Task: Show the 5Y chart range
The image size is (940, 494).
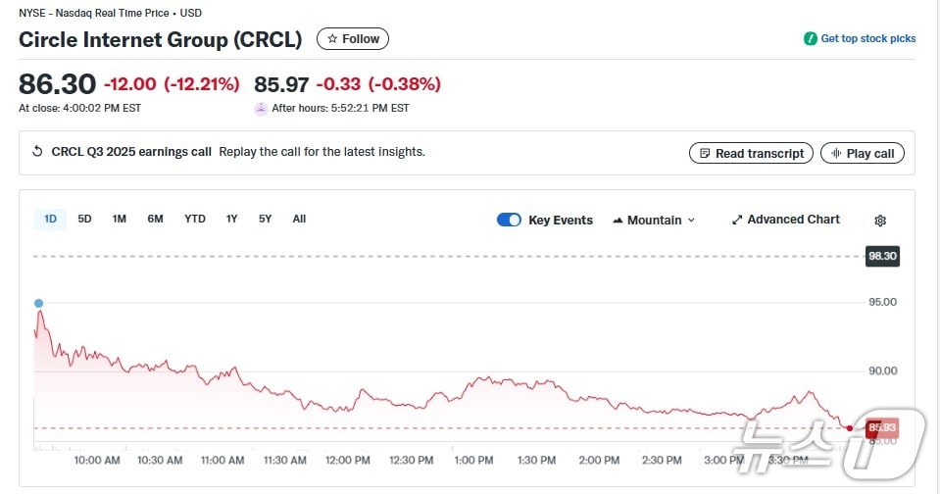Action: click(x=265, y=219)
